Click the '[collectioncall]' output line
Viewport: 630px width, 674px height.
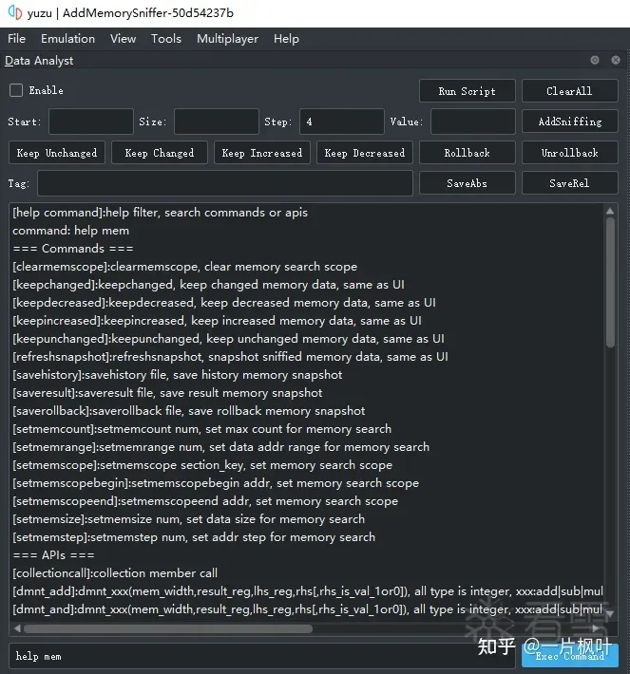[115, 573]
